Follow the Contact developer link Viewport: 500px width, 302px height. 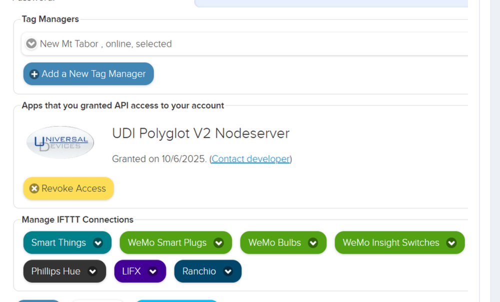click(250, 159)
